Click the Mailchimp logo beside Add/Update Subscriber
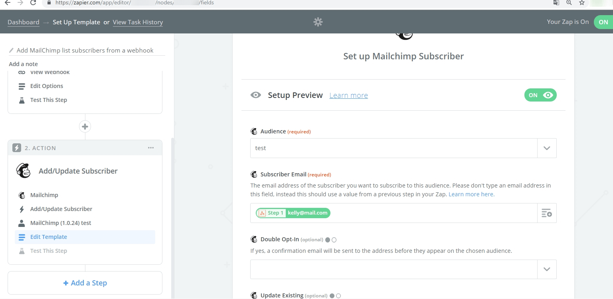This screenshot has width=613, height=299. [24, 171]
